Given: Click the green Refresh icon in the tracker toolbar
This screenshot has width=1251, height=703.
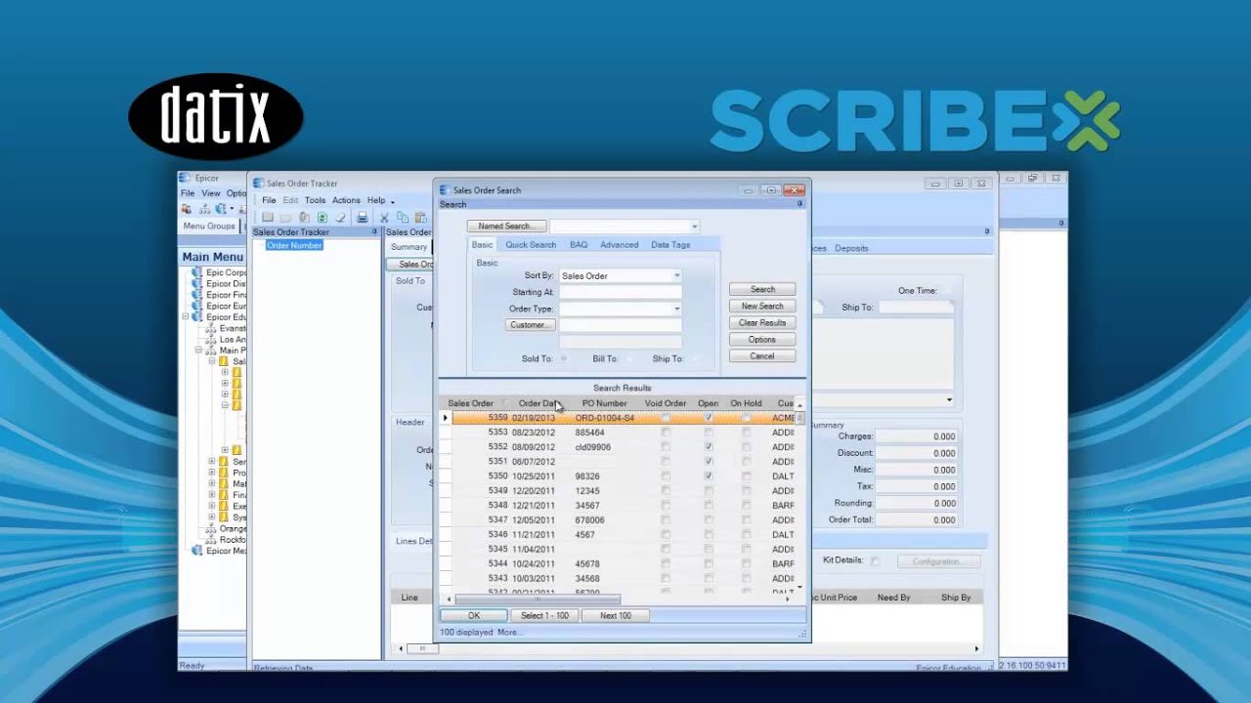Looking at the screenshot, I should tap(323, 218).
